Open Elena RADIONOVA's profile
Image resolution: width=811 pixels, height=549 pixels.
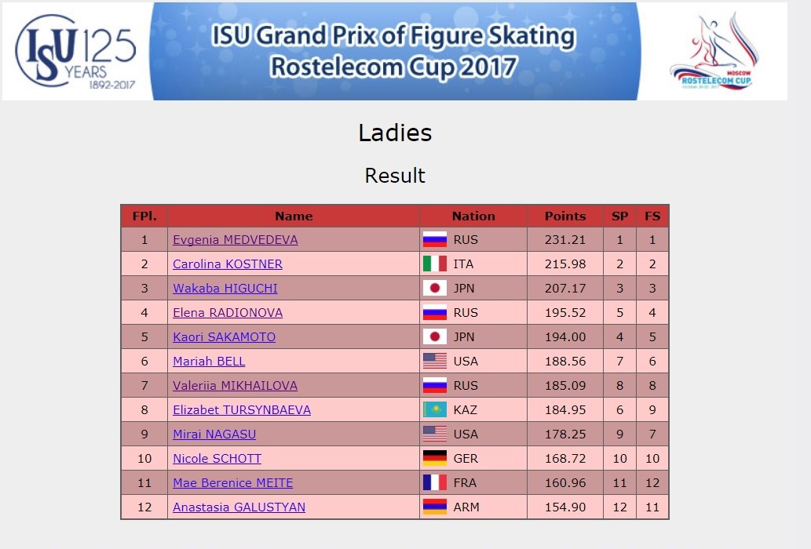click(228, 312)
